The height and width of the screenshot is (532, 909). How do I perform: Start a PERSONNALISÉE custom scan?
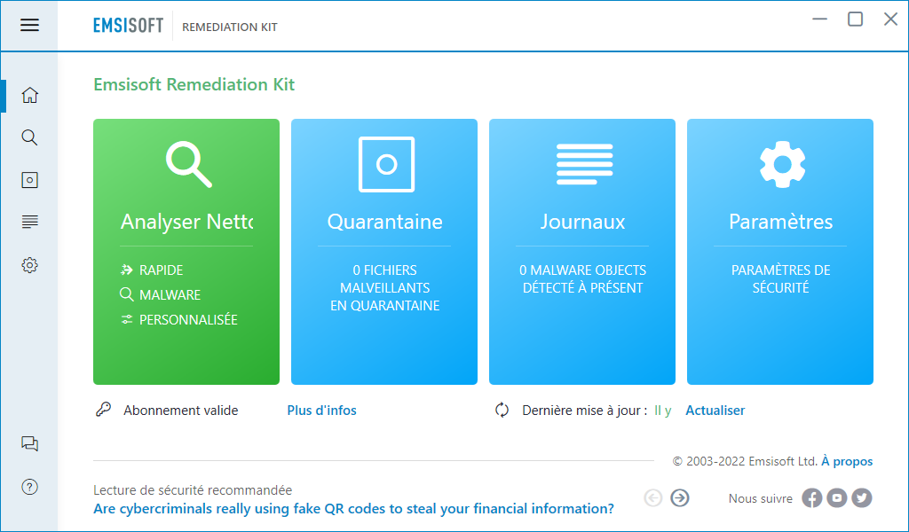[x=178, y=319]
